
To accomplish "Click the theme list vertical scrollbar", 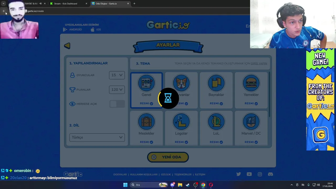I will coord(269,94).
